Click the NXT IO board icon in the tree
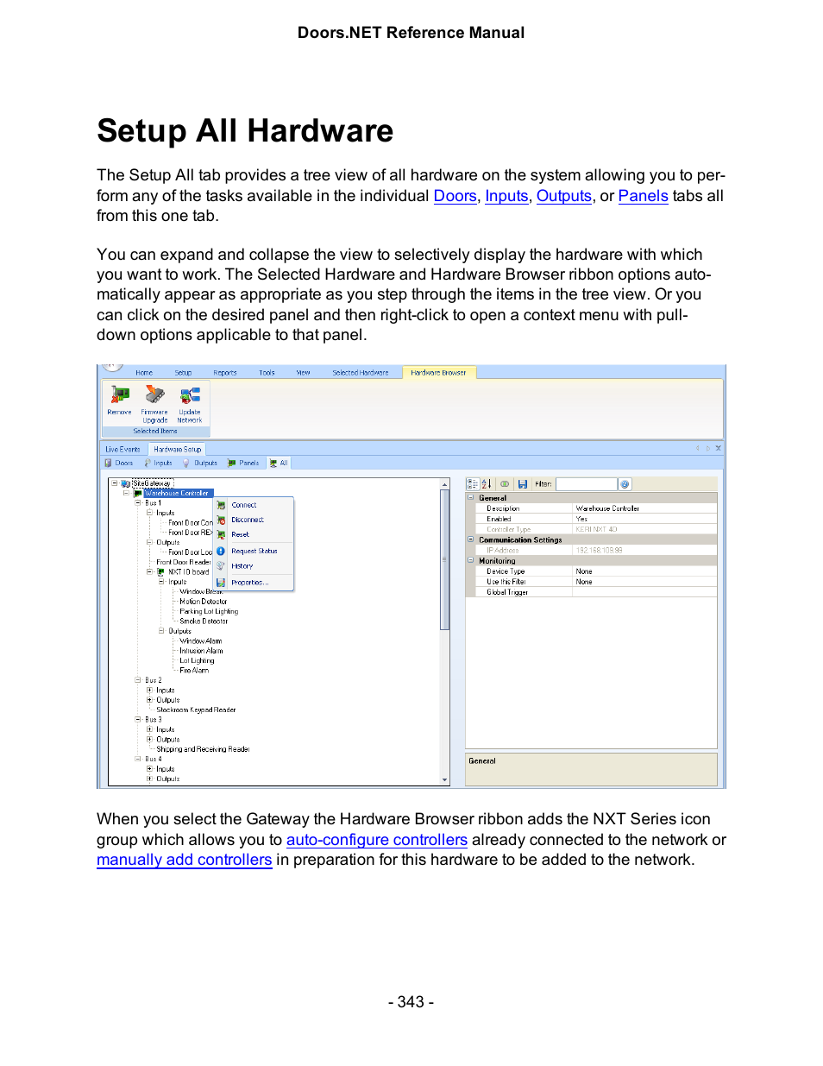823x1066 pixels. tap(161, 572)
